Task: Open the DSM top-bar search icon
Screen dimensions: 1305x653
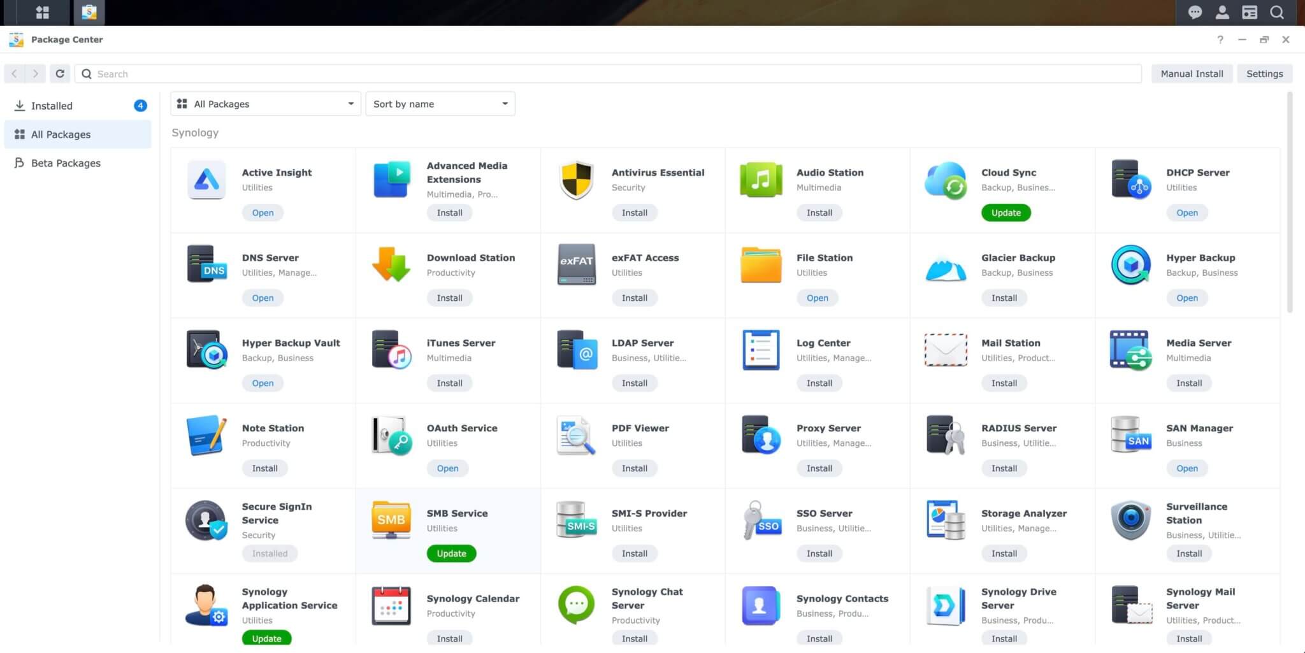Action: coord(1277,12)
